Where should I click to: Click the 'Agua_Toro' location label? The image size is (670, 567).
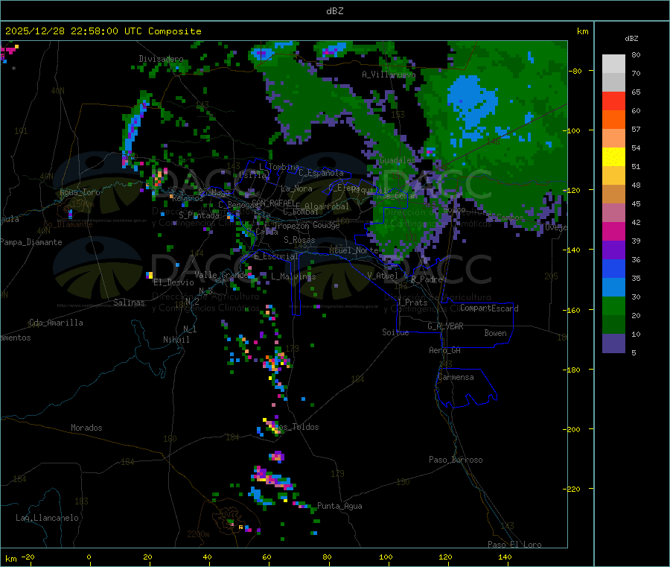point(80,192)
